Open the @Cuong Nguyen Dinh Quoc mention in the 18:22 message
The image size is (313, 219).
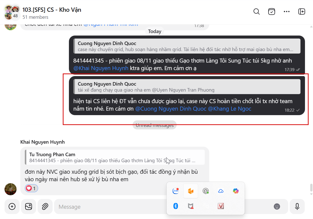tap(171, 109)
